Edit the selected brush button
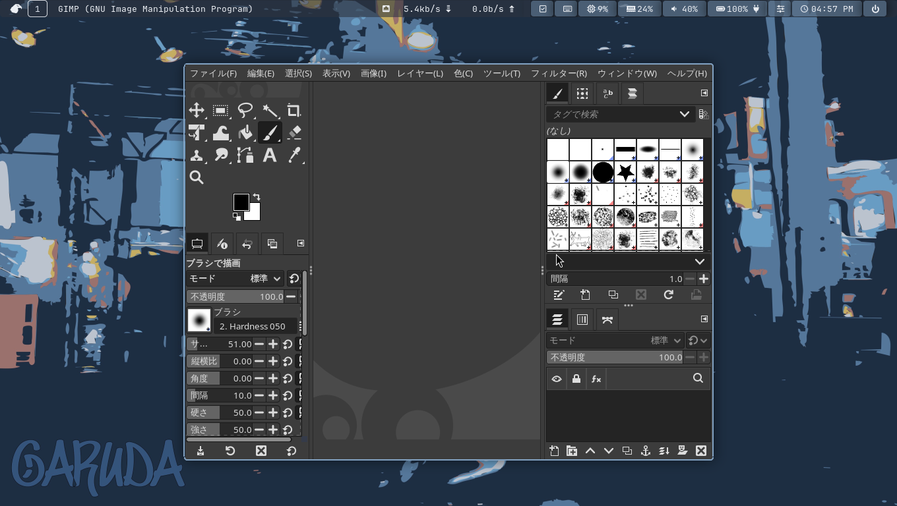Screen dimensions: 897x506 tap(559, 295)
